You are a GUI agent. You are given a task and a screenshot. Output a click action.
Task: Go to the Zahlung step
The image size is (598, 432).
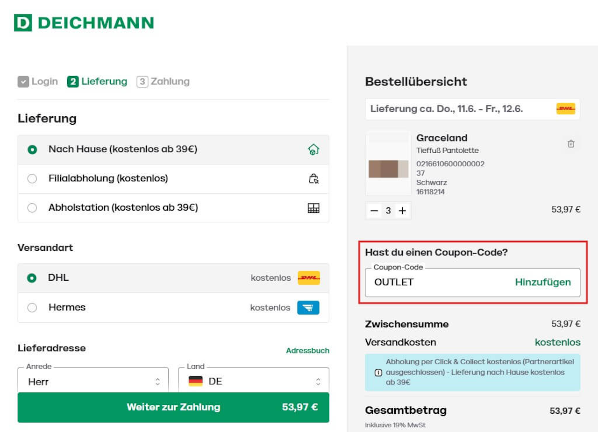pos(163,82)
